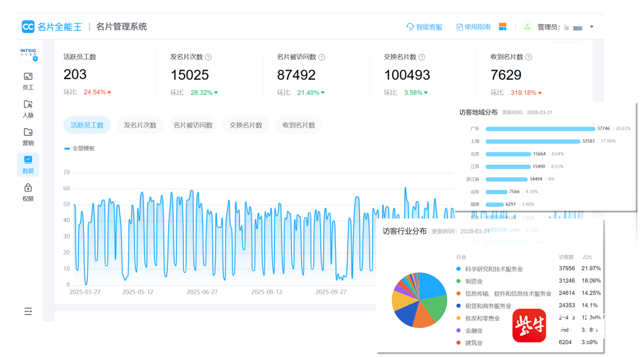Select the 交换名片数 chart tab
The width and height of the screenshot is (641, 357).
point(246,125)
